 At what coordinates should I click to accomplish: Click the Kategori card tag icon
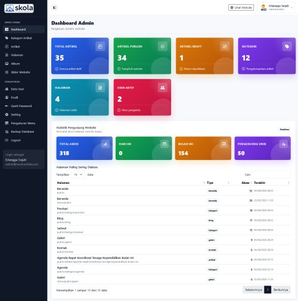[x=287, y=46]
